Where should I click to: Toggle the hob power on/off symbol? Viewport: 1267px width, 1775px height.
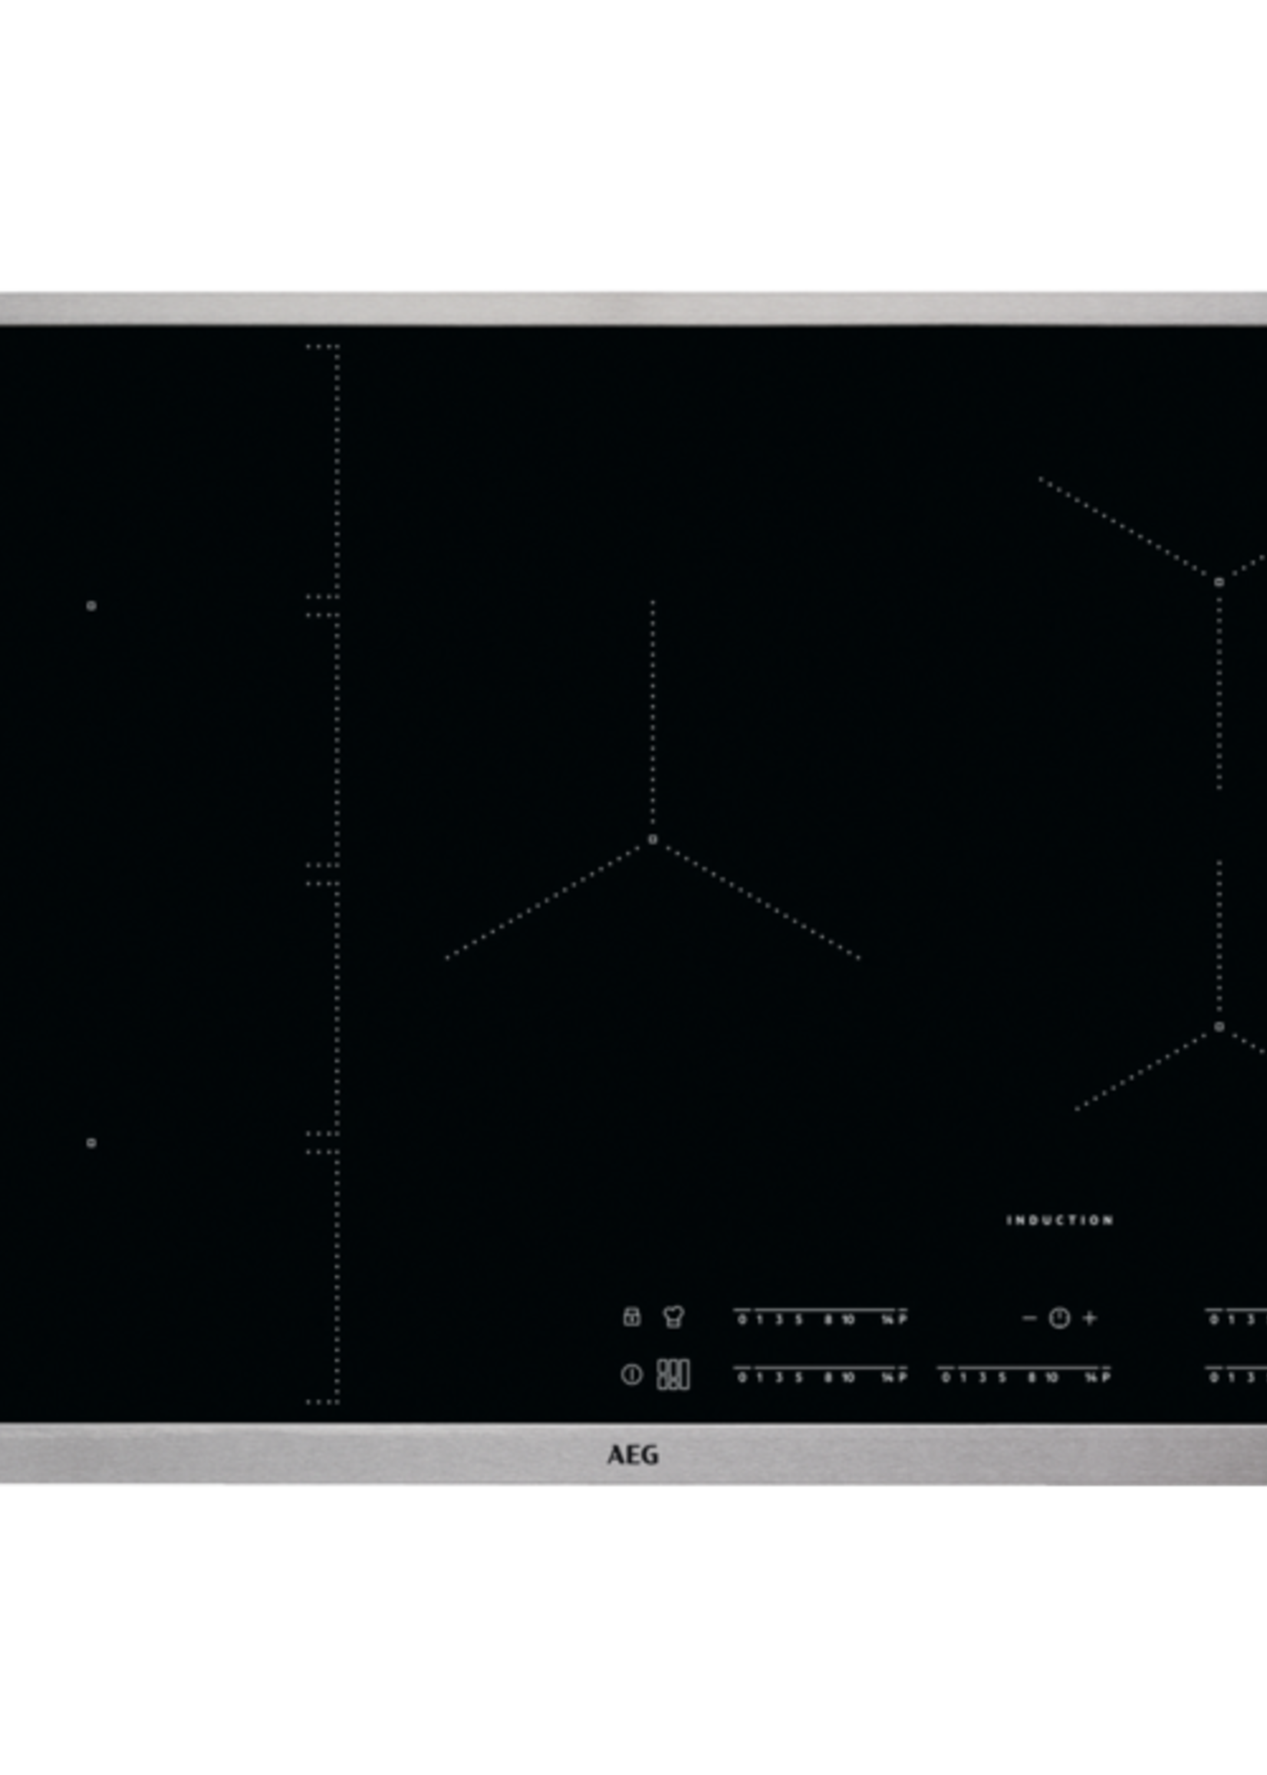point(631,1374)
